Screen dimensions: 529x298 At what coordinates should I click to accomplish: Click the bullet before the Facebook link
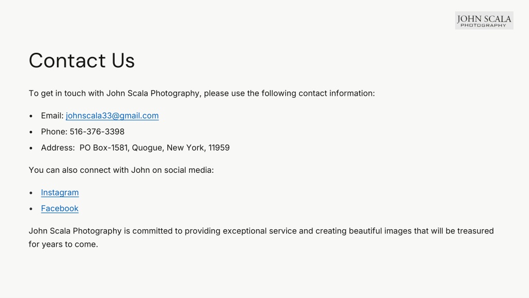click(31, 209)
